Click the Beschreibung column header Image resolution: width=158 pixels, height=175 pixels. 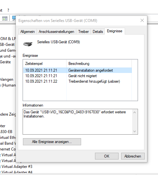pyautogui.click(x=99, y=64)
